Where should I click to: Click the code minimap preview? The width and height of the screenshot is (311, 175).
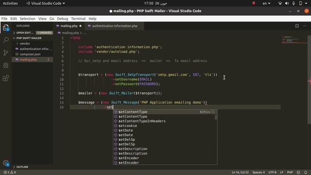click(x=294, y=40)
